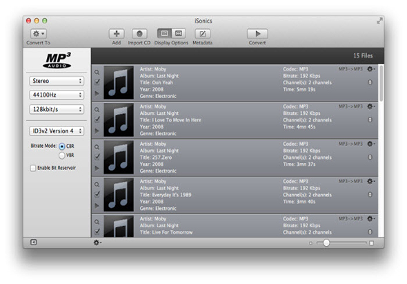Click the iSonics window title
Screen dimensions: 407x284
203,21
